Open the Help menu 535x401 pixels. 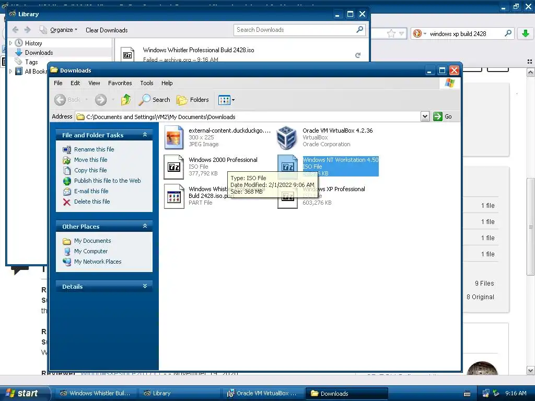(167, 83)
